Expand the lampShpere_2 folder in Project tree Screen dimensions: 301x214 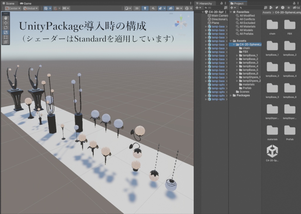(237, 81)
